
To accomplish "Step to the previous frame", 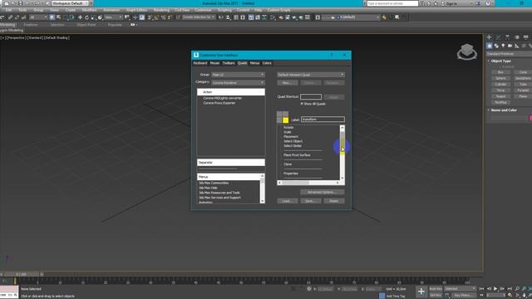I will 489,289.
